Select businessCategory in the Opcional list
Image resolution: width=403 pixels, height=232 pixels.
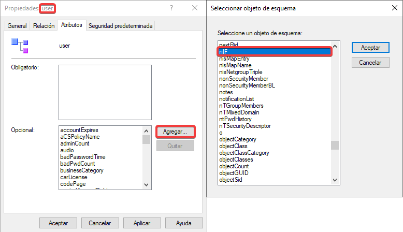pos(82,170)
